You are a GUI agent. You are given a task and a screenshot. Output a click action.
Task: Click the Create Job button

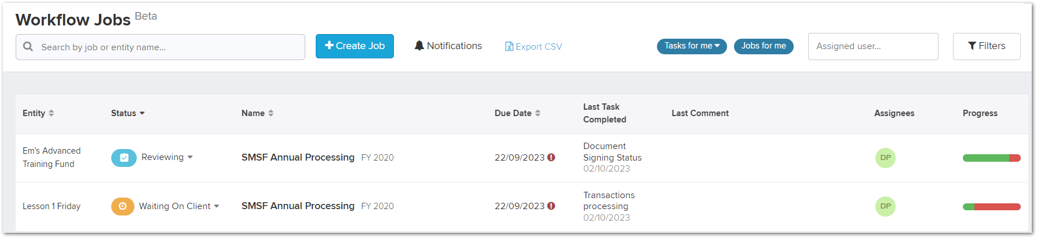(x=355, y=46)
